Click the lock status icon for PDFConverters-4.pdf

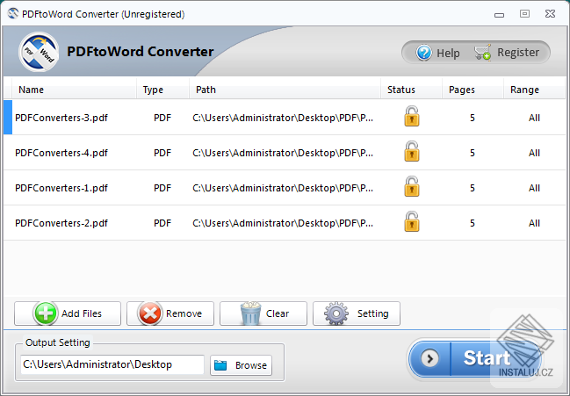(x=412, y=152)
